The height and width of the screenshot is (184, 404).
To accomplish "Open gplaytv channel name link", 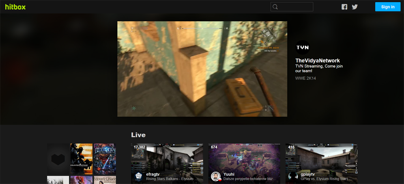I will 308,174.
